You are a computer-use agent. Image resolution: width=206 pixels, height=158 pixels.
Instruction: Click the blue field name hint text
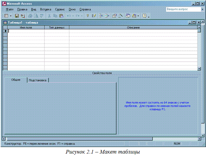(157, 106)
